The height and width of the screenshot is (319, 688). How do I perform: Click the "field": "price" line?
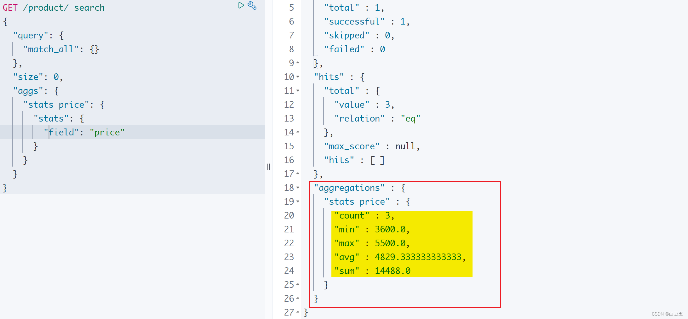pos(84,132)
